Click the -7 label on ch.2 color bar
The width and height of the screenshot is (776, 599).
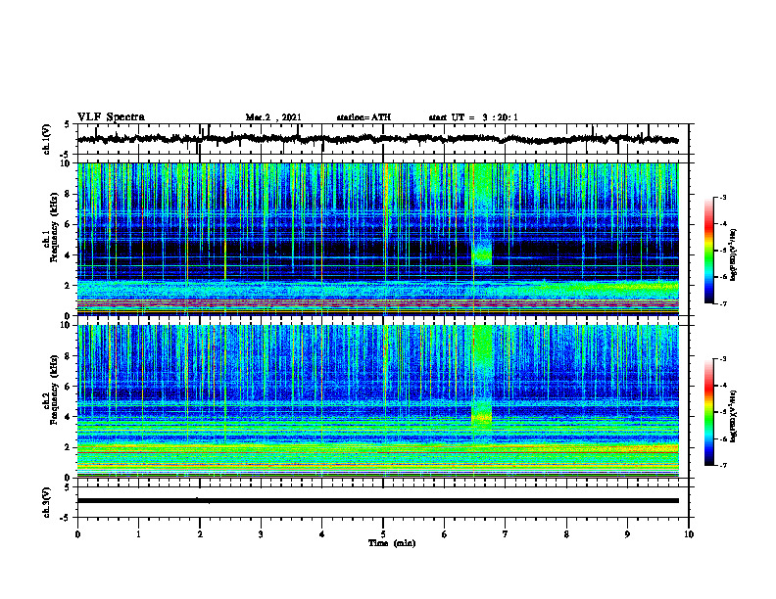722,466
